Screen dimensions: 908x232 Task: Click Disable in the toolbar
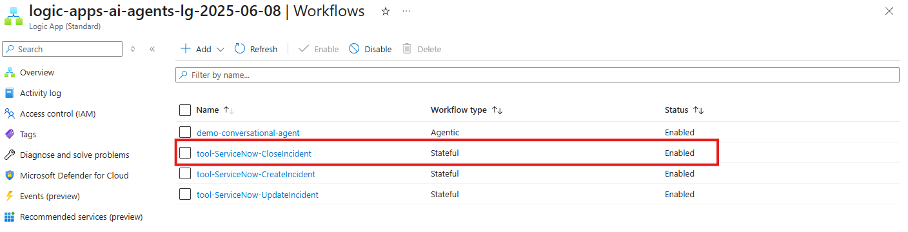[x=370, y=49]
